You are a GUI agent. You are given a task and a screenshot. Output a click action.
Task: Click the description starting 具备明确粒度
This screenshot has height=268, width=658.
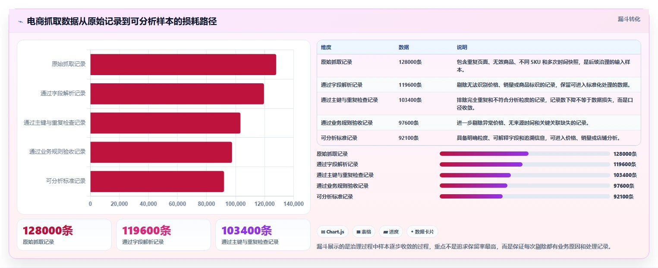click(539, 138)
